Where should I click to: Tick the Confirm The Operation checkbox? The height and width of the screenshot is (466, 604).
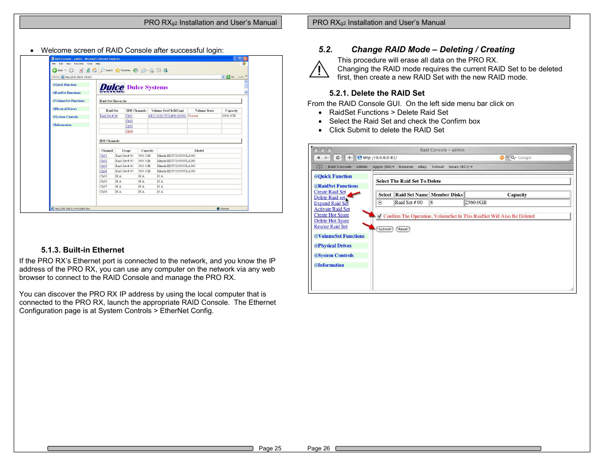tap(379, 216)
